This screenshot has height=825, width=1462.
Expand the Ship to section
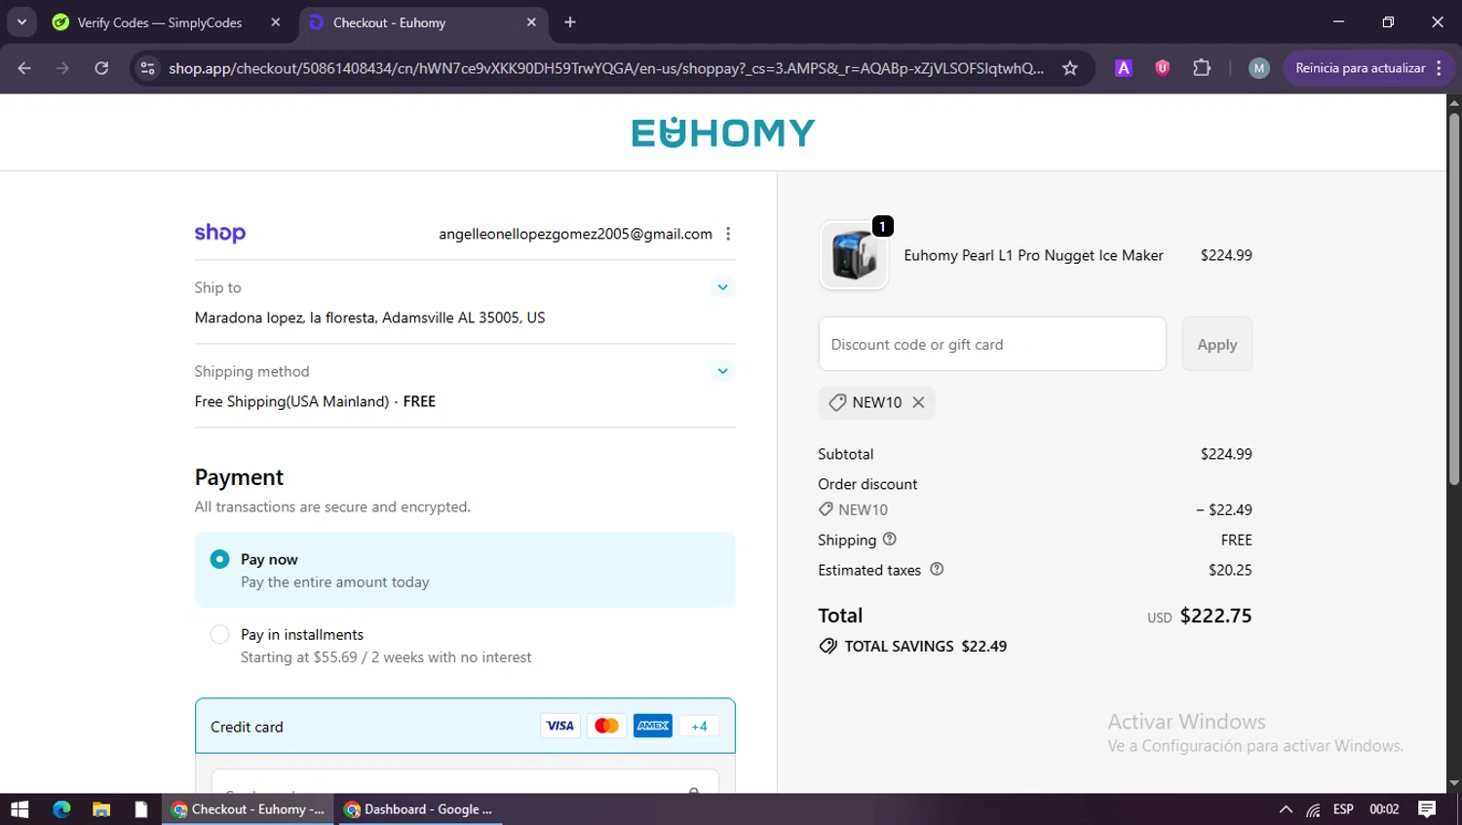tap(722, 287)
